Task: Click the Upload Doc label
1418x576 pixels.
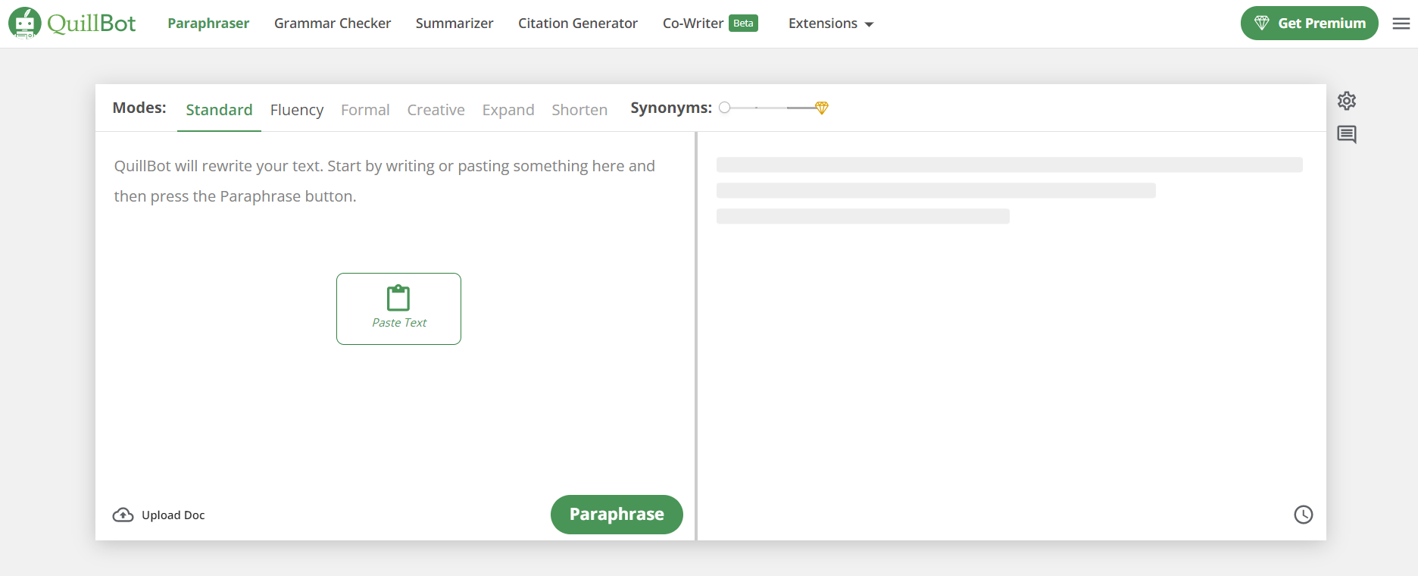Action: tap(173, 515)
